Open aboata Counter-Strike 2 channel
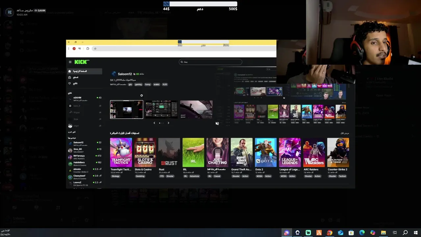Image resolution: width=421 pixels, height=237 pixels. (85, 170)
